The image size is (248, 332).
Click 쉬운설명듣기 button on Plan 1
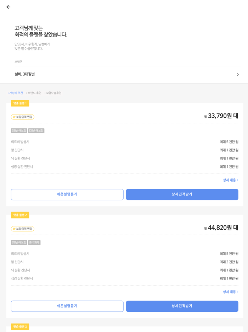(67, 194)
